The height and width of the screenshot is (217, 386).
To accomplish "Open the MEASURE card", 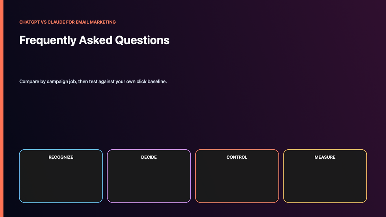I will click(325, 176).
